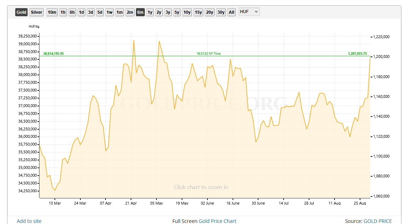The width and height of the screenshot is (405, 224).
Task: Open the Gold Price Chart full screen link
Action: [x=217, y=221]
